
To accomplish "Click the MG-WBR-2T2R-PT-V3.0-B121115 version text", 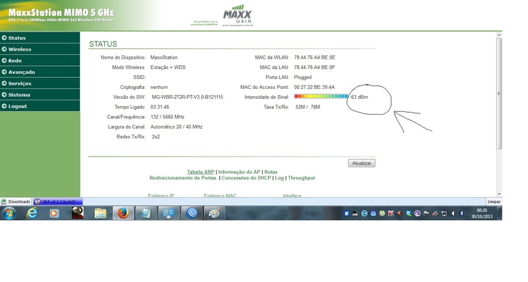I will [x=187, y=97].
